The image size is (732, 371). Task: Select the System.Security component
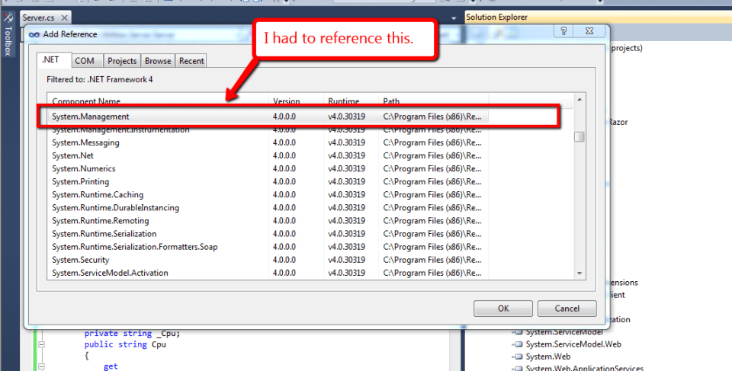click(80, 261)
